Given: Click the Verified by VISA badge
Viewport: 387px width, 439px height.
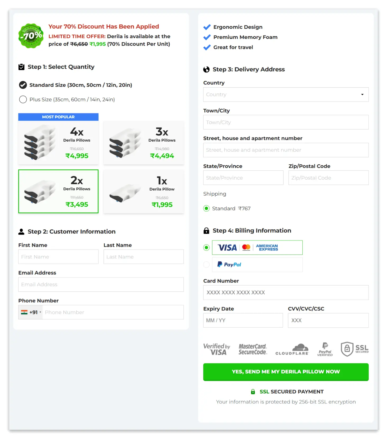Looking at the screenshot, I should click(x=217, y=349).
